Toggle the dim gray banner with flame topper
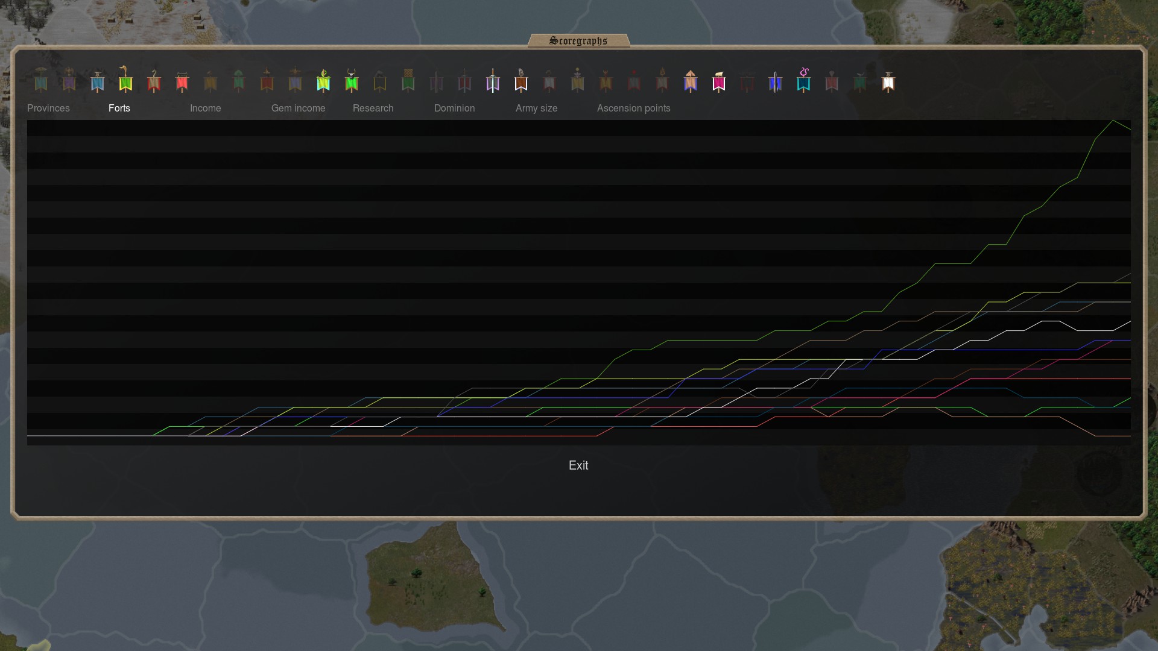 pos(662,80)
